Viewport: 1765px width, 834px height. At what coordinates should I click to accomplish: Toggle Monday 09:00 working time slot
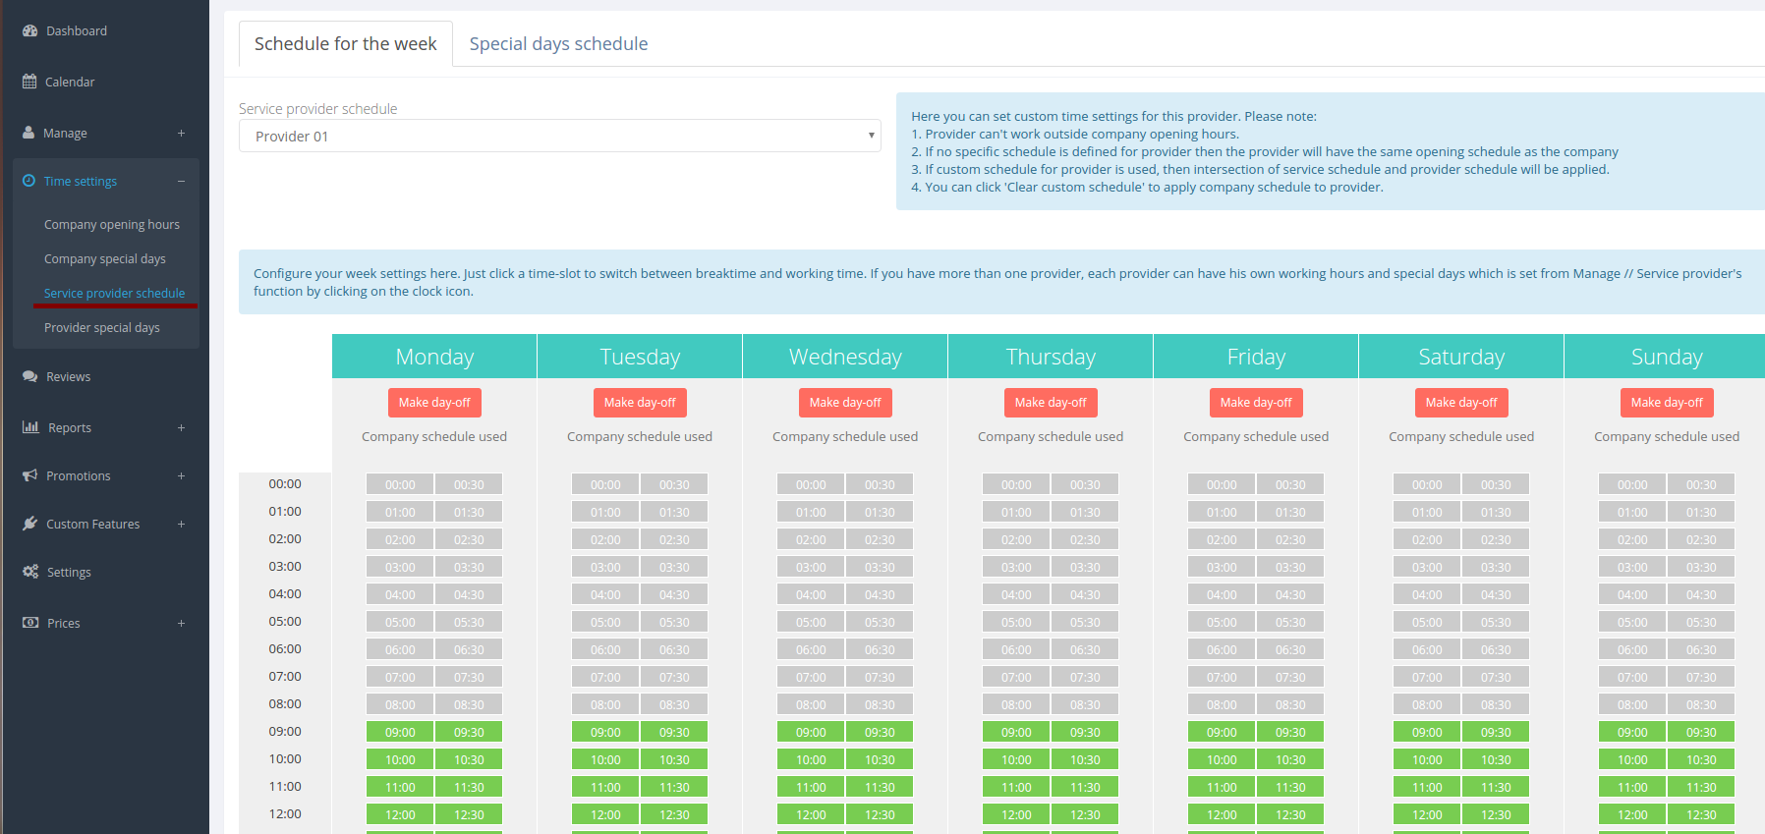(400, 732)
